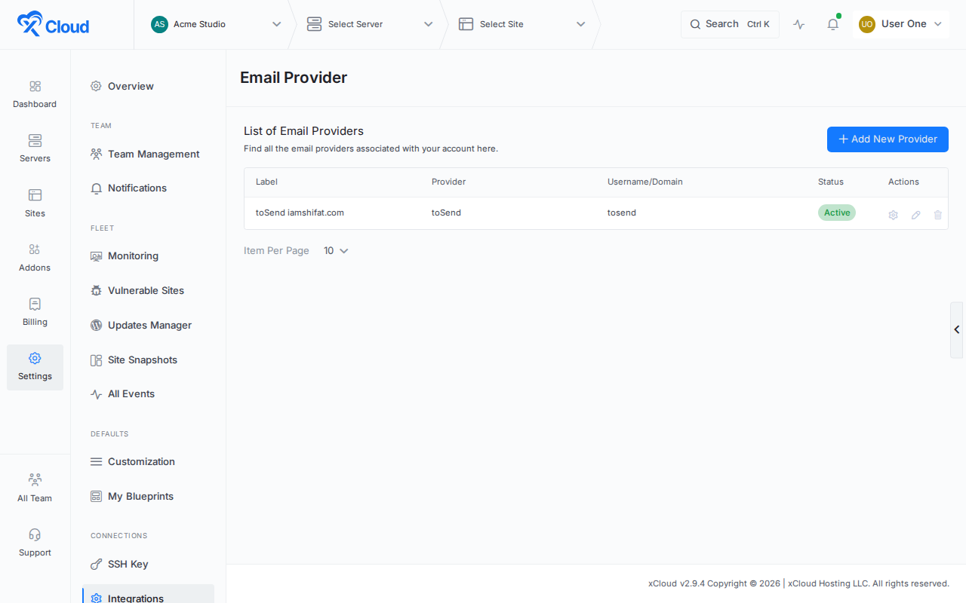This screenshot has height=603, width=966.
Task: Change Item Per Page value
Action: [x=336, y=251]
